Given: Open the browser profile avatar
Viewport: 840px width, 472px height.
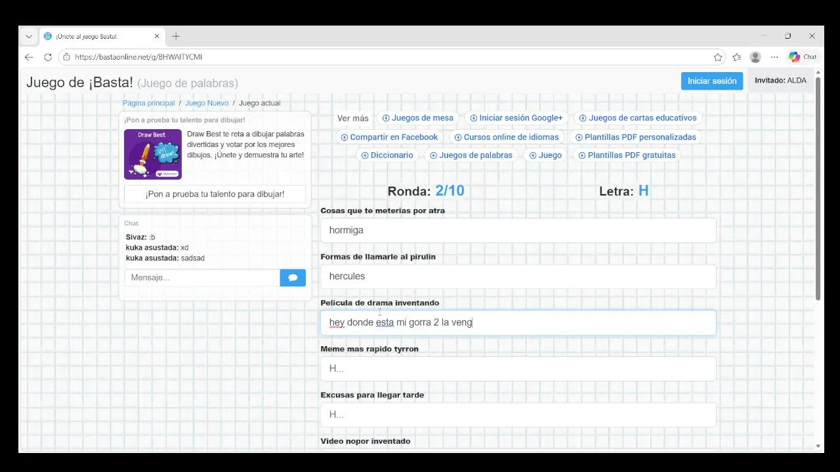Looking at the screenshot, I should (x=755, y=57).
